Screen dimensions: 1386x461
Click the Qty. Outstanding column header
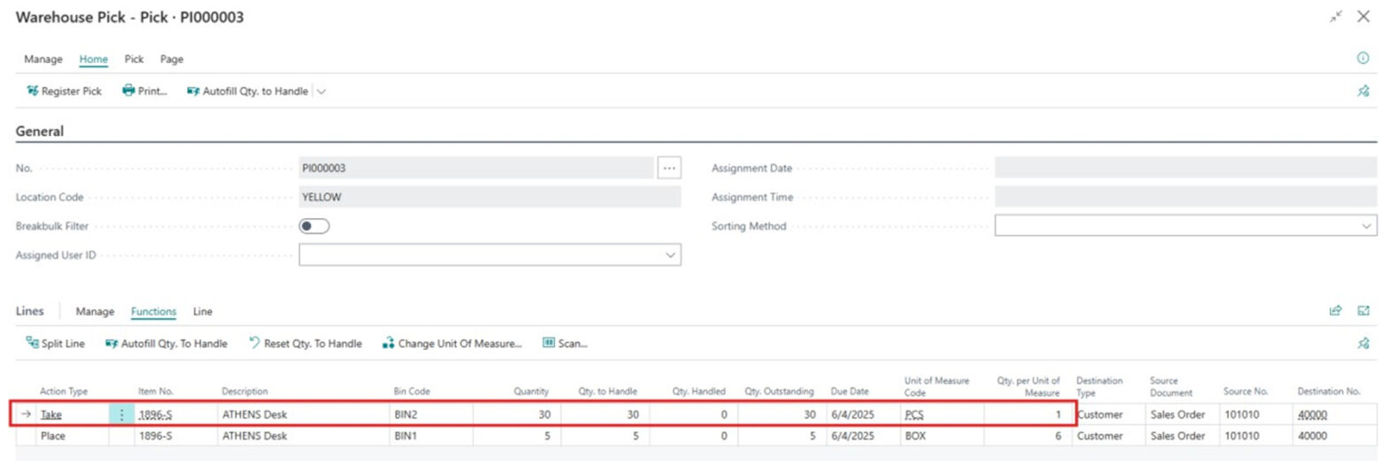(x=779, y=391)
